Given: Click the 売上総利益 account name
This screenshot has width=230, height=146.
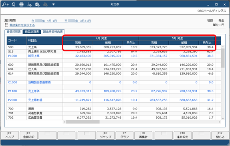Looking at the screenshot, I should point(35,100).
